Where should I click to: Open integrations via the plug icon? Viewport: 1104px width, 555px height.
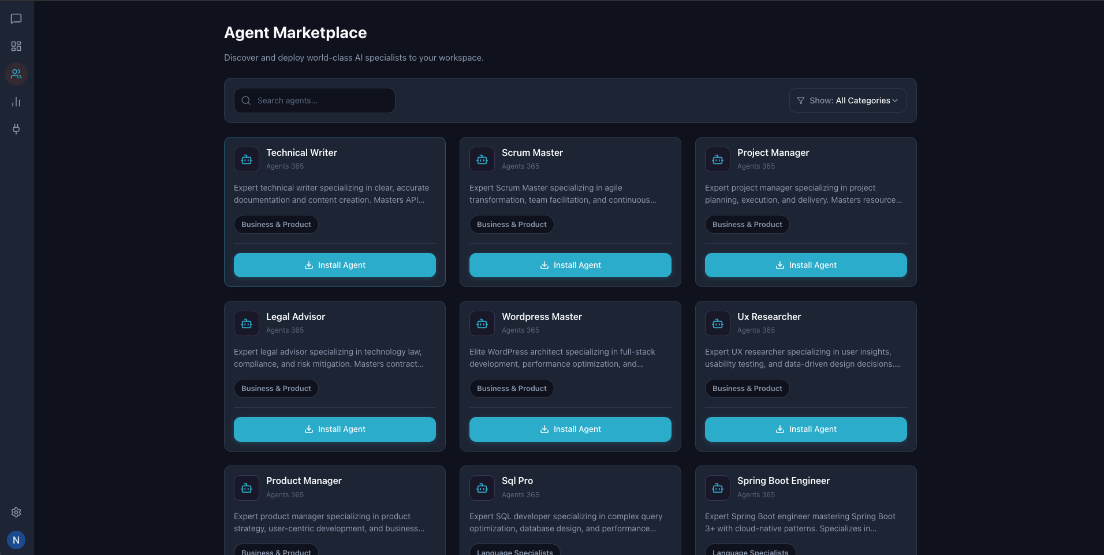click(16, 129)
